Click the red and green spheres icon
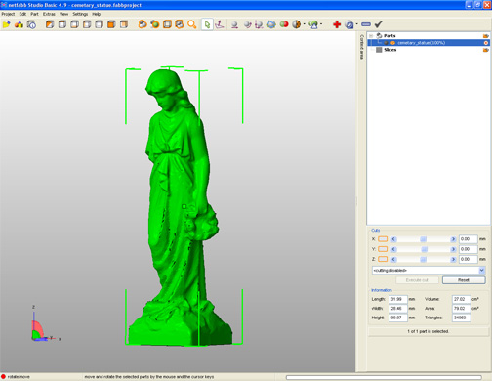492x381 pixels. click(x=284, y=24)
